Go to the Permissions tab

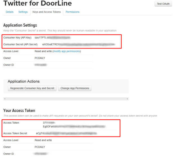coord(72,12)
